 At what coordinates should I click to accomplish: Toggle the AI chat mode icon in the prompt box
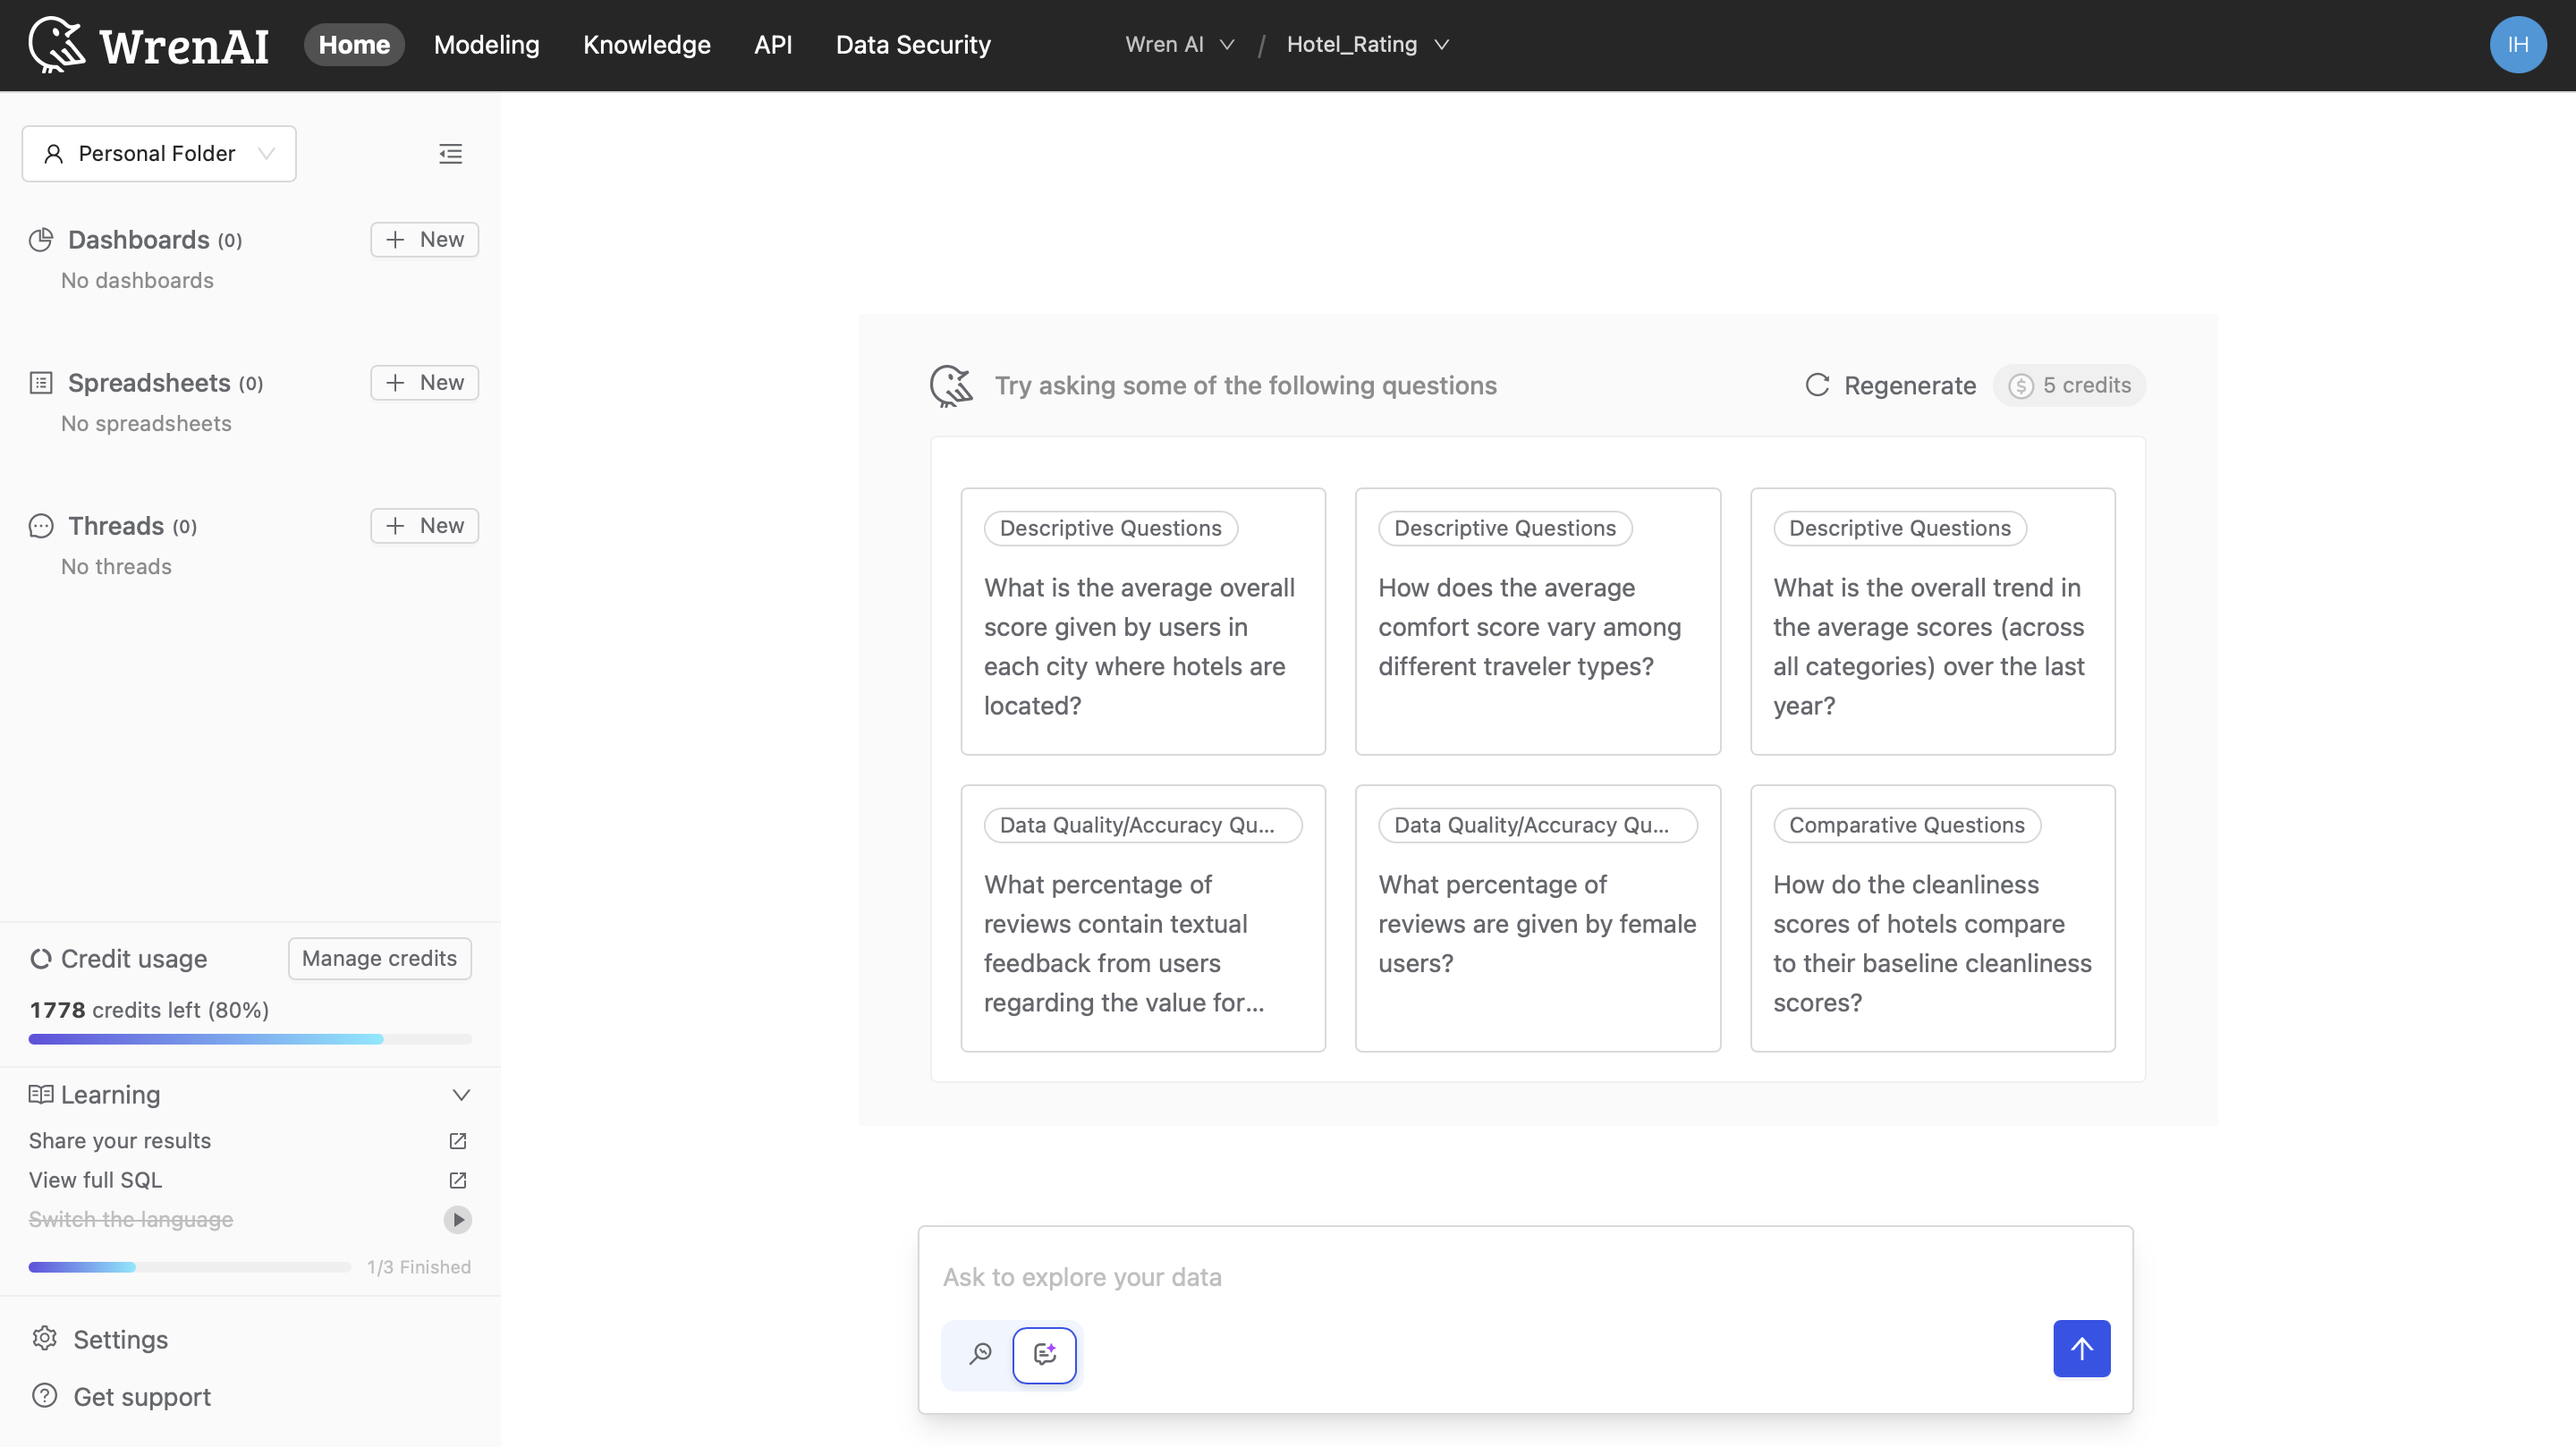[1044, 1354]
